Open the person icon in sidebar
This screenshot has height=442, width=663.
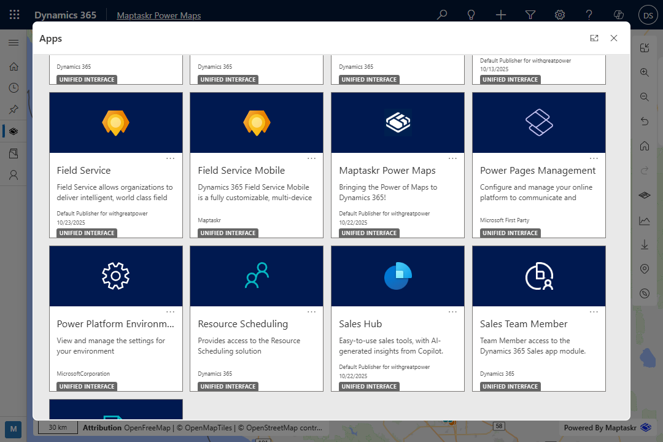(x=14, y=175)
